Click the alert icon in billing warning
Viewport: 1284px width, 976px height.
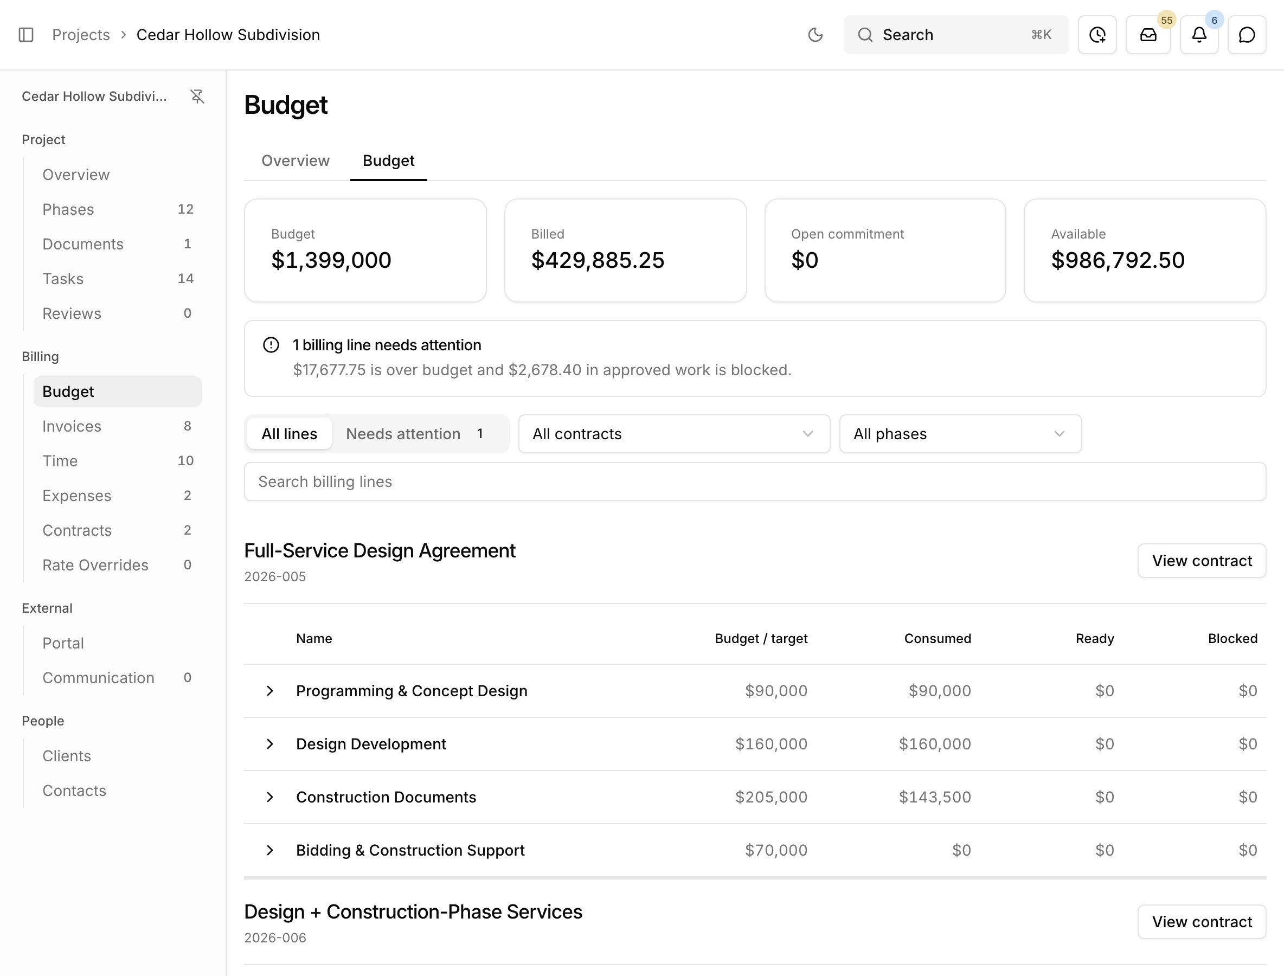pyautogui.click(x=271, y=345)
